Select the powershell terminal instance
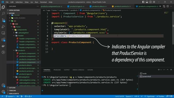Image resolution: width=174 pixels, height=98 pixels. pos(147,76)
